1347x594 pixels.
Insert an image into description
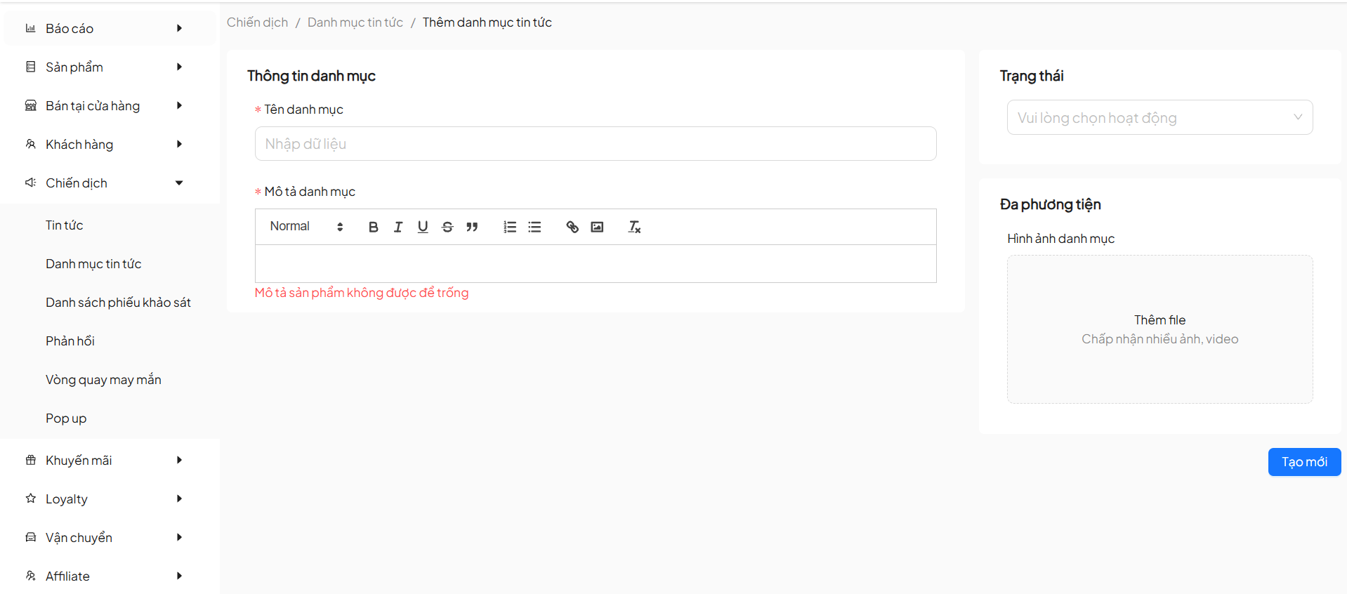point(597,227)
